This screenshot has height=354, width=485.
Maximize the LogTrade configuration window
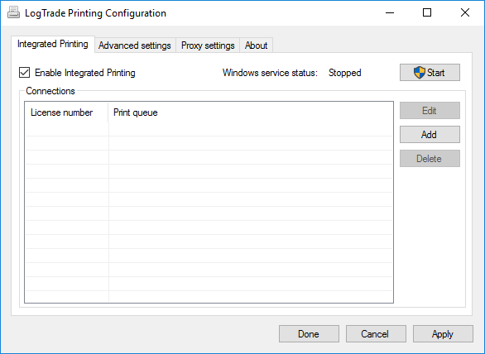tap(427, 12)
